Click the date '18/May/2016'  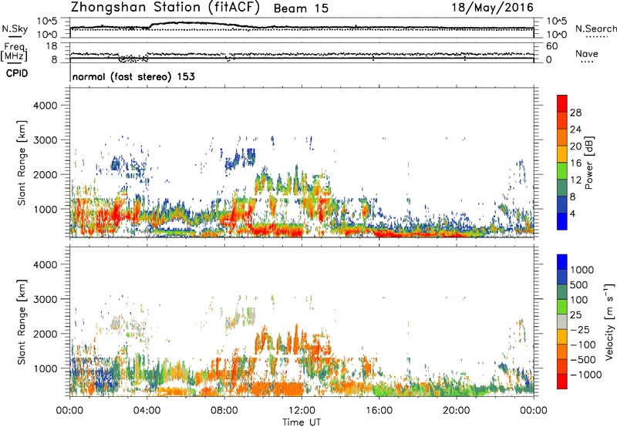pyautogui.click(x=492, y=8)
